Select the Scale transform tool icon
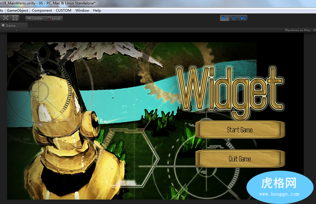The height and width of the screenshot is (204, 316). [5, 18]
